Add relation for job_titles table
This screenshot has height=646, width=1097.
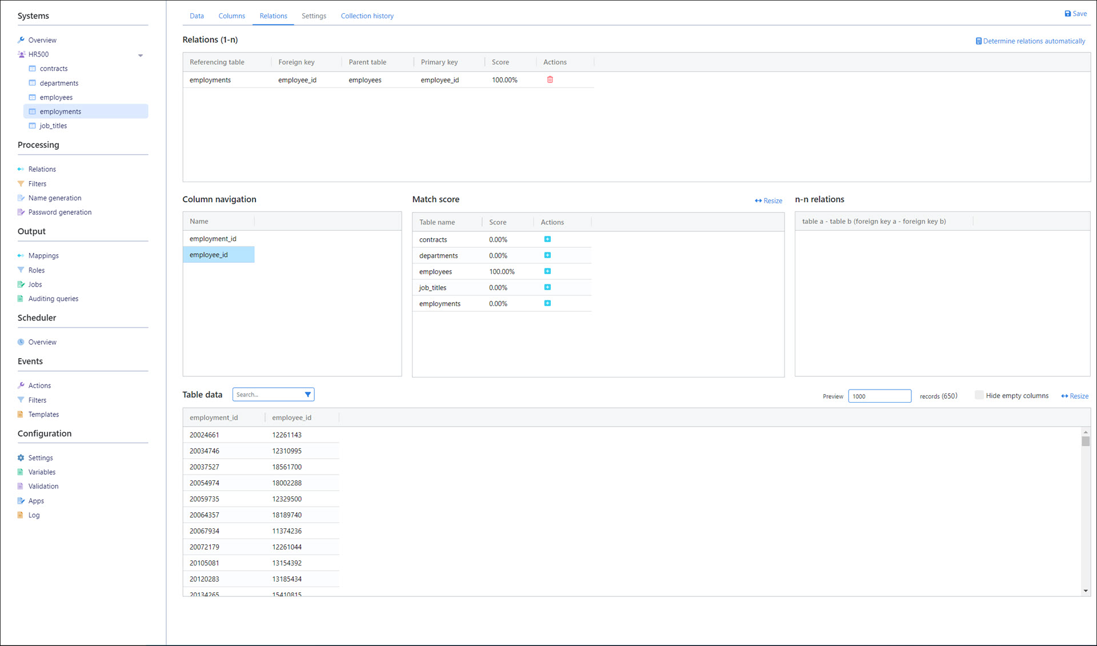547,287
